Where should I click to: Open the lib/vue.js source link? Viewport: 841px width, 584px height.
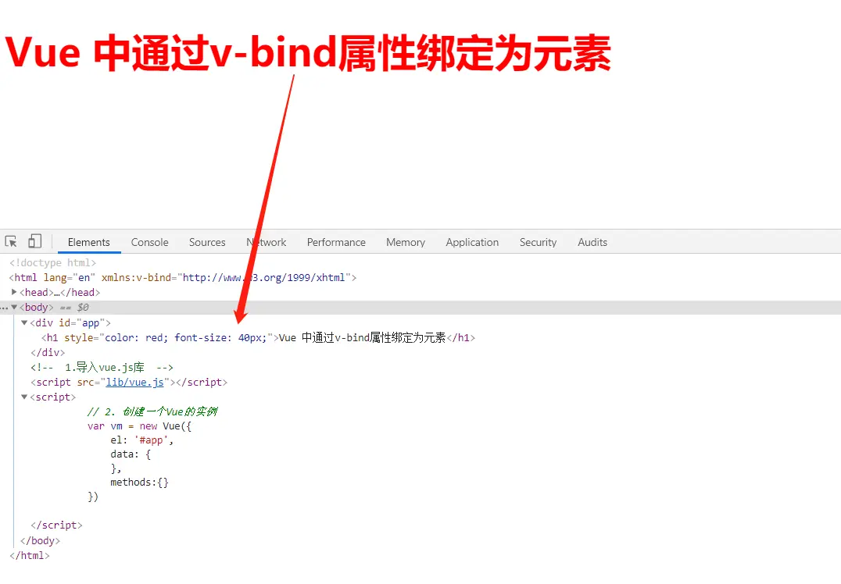[x=134, y=382]
